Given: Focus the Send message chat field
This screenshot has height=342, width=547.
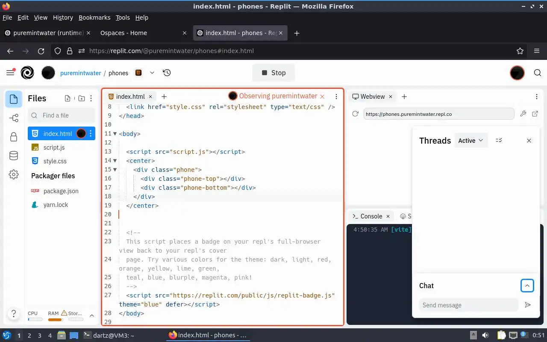Looking at the screenshot, I should [x=468, y=305].
